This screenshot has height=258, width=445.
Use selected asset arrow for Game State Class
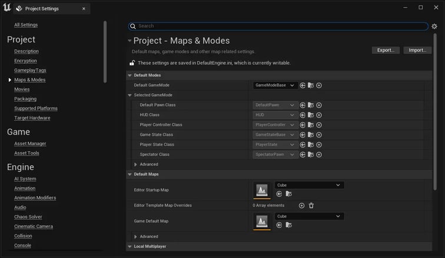click(x=303, y=135)
